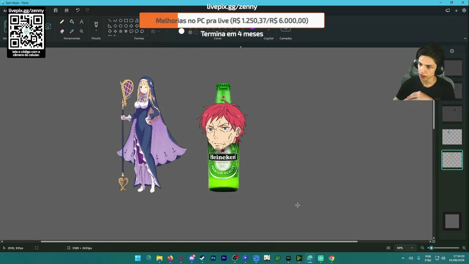Screen dimensions: 469x264
Task: Pick the pentagon shape
Action: coord(121,26)
